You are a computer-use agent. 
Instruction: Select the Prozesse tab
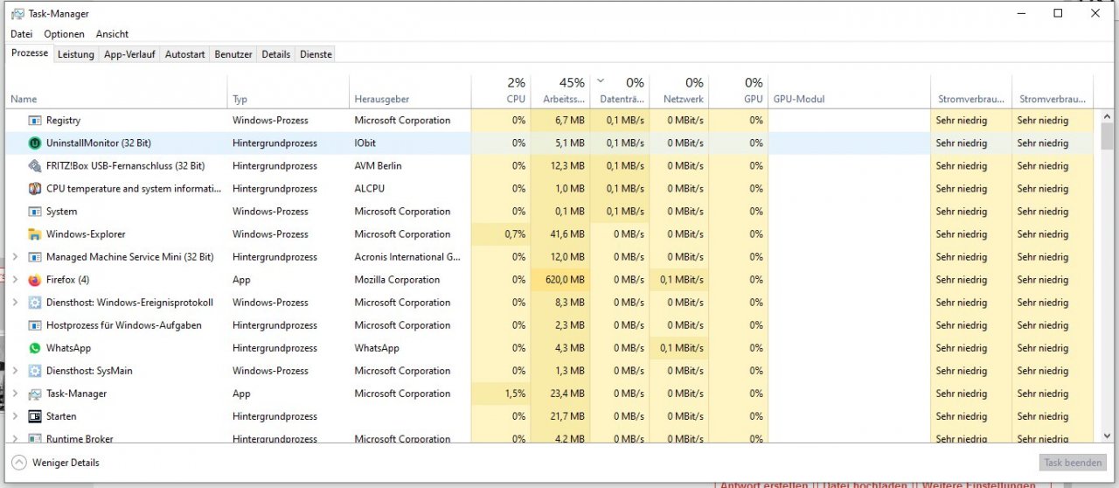[x=30, y=53]
